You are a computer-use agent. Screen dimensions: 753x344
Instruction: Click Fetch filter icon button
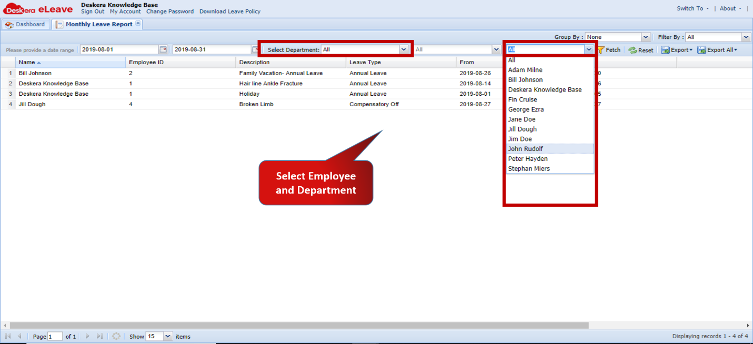click(609, 50)
